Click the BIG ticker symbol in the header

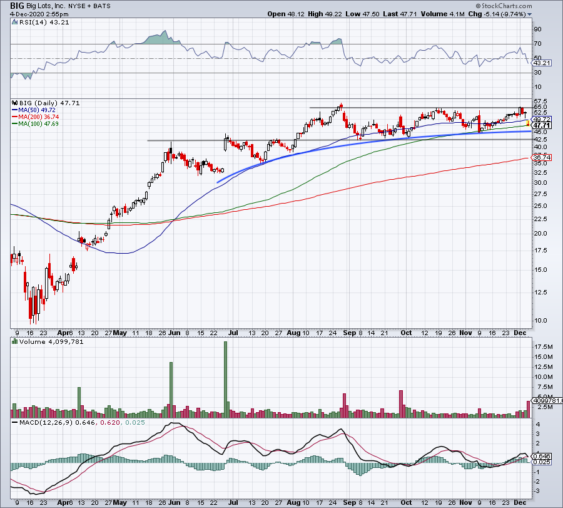tap(18, 6)
